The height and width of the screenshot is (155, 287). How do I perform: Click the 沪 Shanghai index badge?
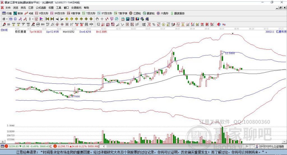(x=6, y=146)
